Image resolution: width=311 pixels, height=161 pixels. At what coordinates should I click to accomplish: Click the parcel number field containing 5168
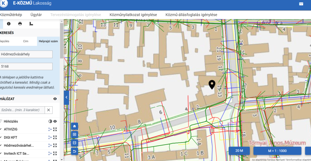point(26,66)
